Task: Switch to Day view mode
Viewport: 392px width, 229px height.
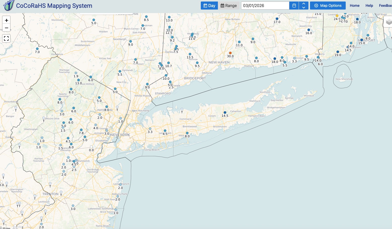Action: point(209,6)
